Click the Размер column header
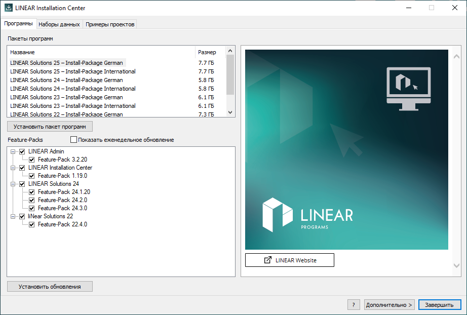The width and height of the screenshot is (467, 315). click(x=210, y=52)
